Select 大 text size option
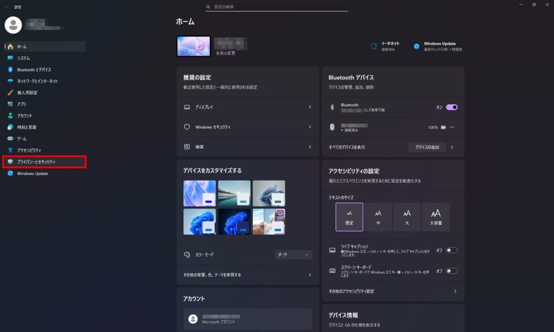 click(407, 217)
